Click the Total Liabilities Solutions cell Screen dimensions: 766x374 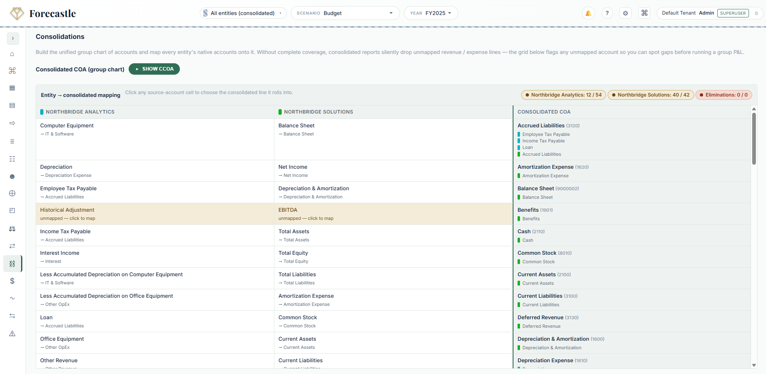tap(393, 278)
